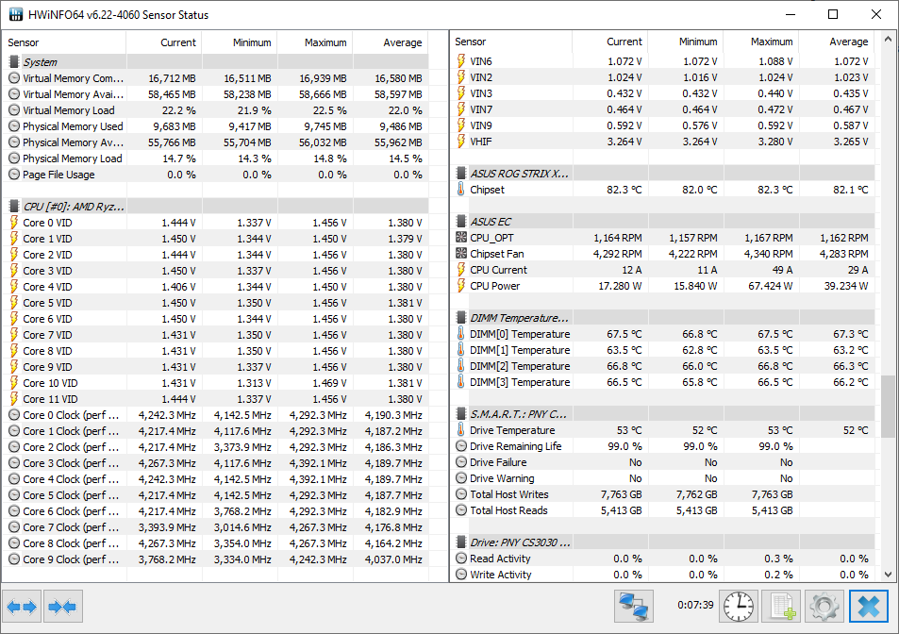Select the CPU Current row label
899x634 pixels.
coord(498,270)
